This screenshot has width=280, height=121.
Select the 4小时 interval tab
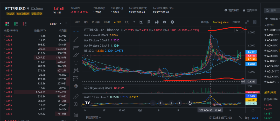pos(117,22)
